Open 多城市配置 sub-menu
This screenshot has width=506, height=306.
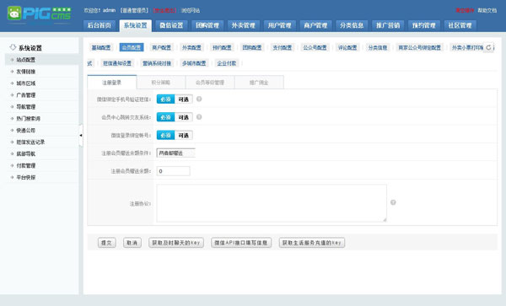(x=194, y=63)
